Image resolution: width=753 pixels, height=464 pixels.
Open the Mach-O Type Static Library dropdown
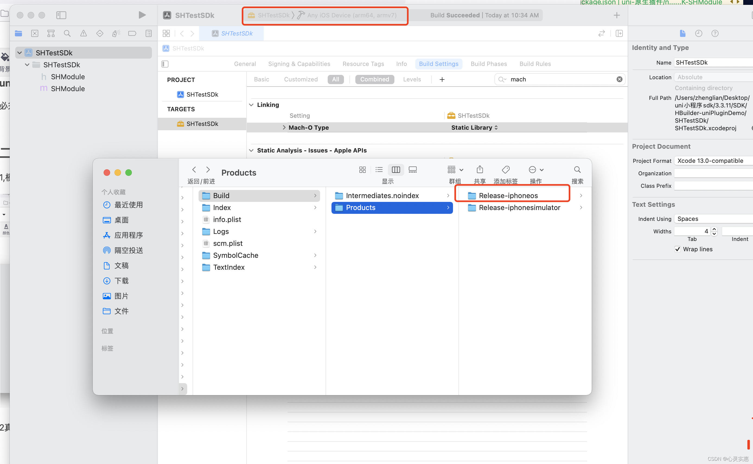click(474, 128)
